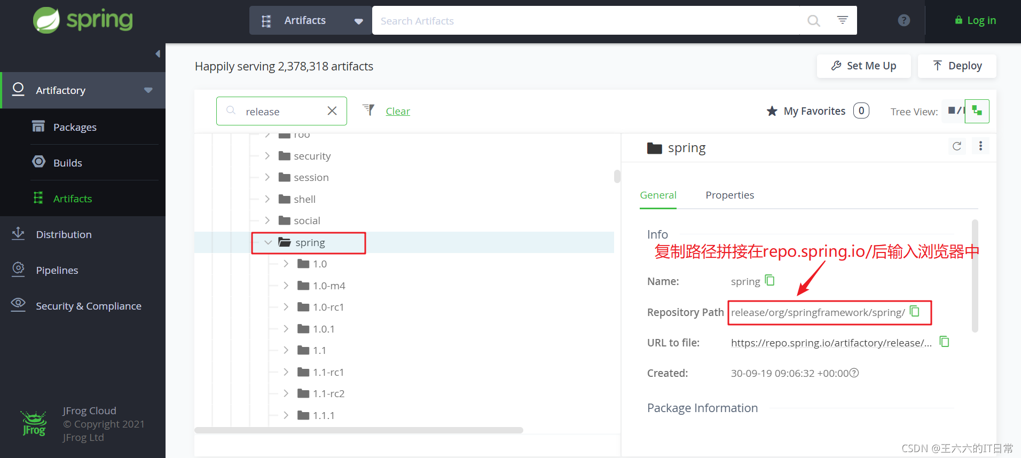Expand the 1.0-m4 folder
1021x458 pixels.
pos(286,285)
